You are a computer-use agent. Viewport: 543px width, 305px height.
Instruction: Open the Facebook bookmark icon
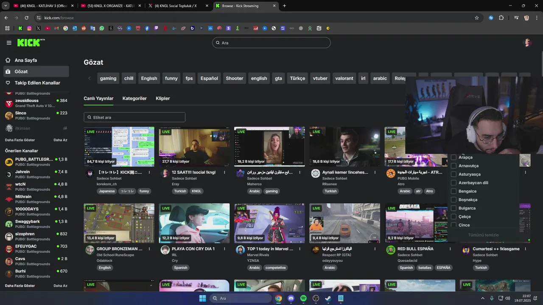[x=147, y=28]
